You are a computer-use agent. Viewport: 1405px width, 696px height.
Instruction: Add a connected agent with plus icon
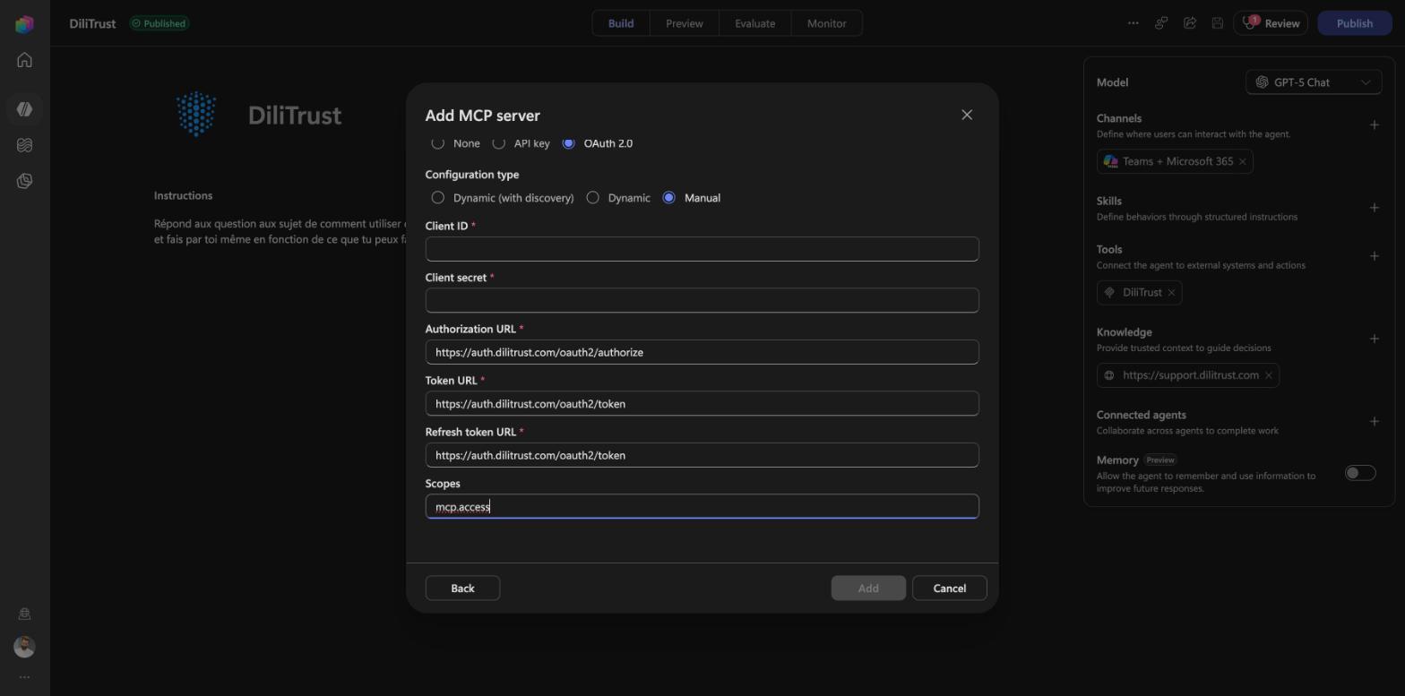tap(1374, 422)
